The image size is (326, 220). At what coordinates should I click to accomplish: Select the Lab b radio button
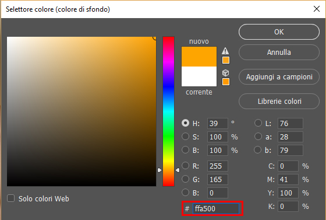pos(257,150)
